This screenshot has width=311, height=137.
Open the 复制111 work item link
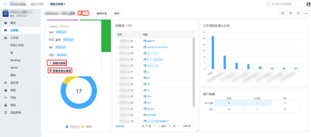pyautogui.click(x=151, y=41)
